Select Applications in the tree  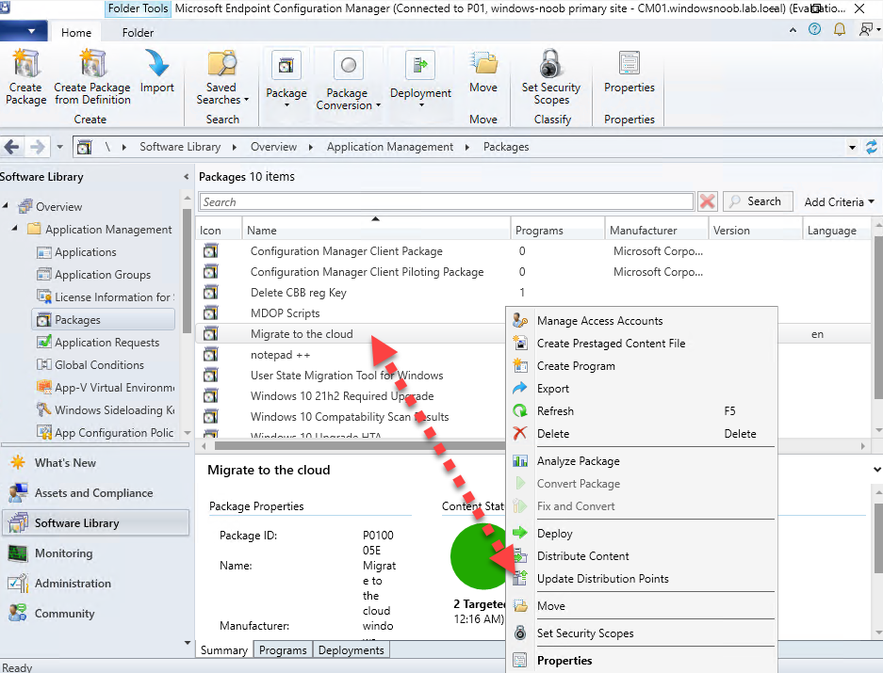click(x=86, y=252)
